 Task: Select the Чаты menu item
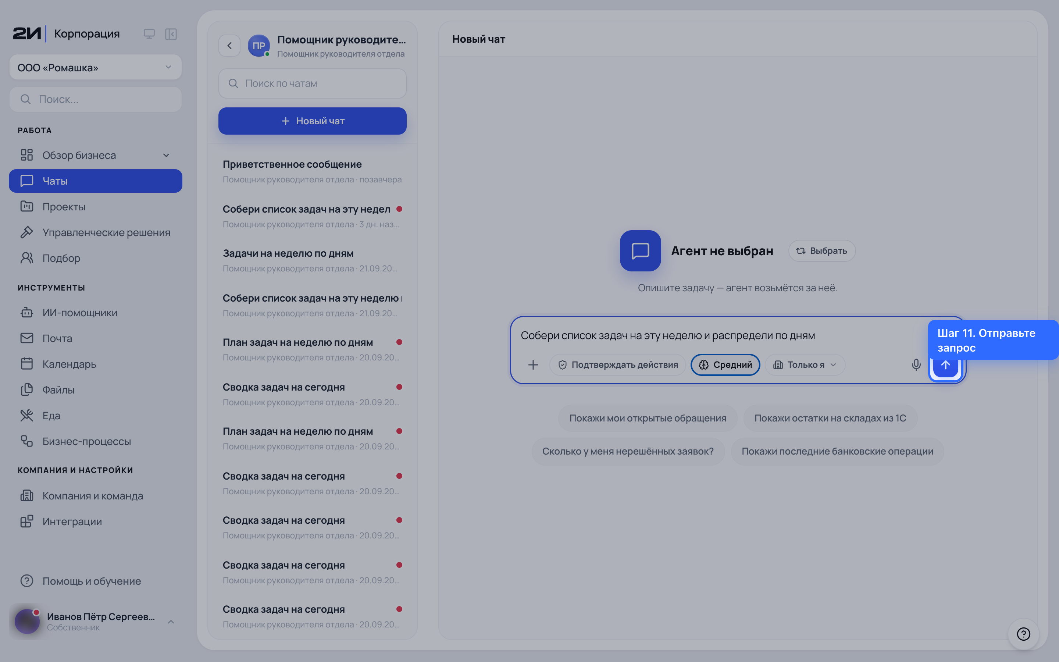point(95,181)
